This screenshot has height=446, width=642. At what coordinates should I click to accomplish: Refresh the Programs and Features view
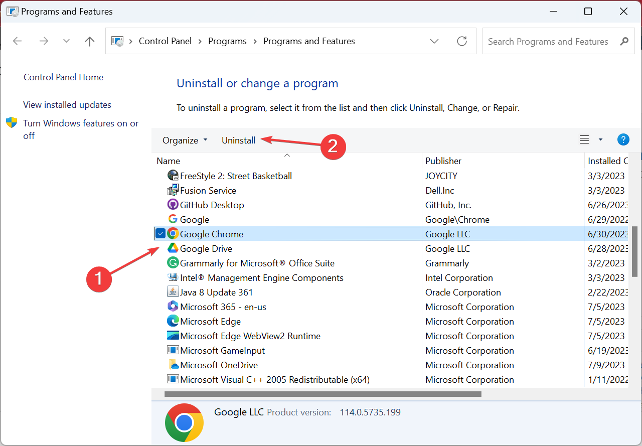tap(462, 41)
